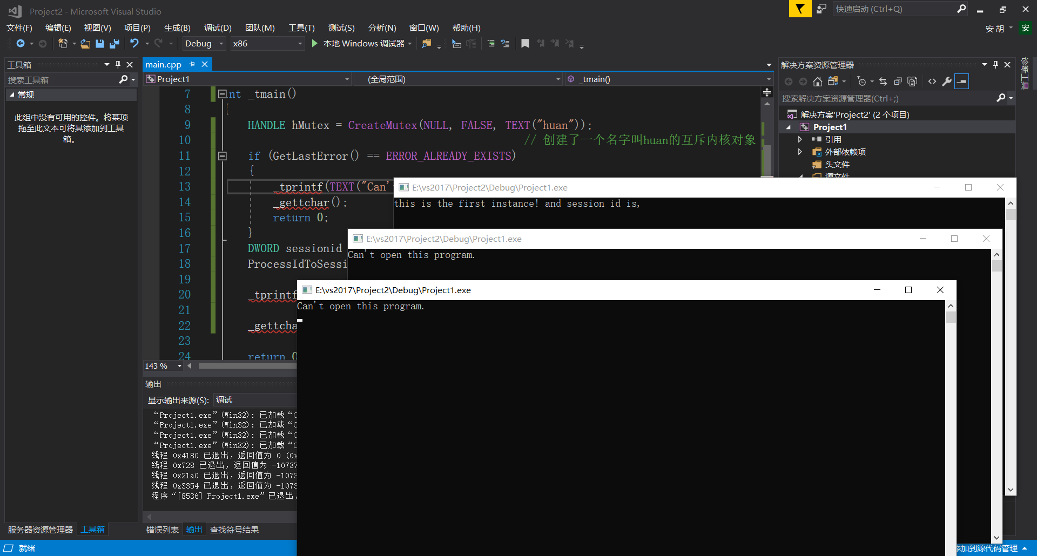Open Properties via the wrench icon
This screenshot has height=556, width=1037.
click(947, 81)
